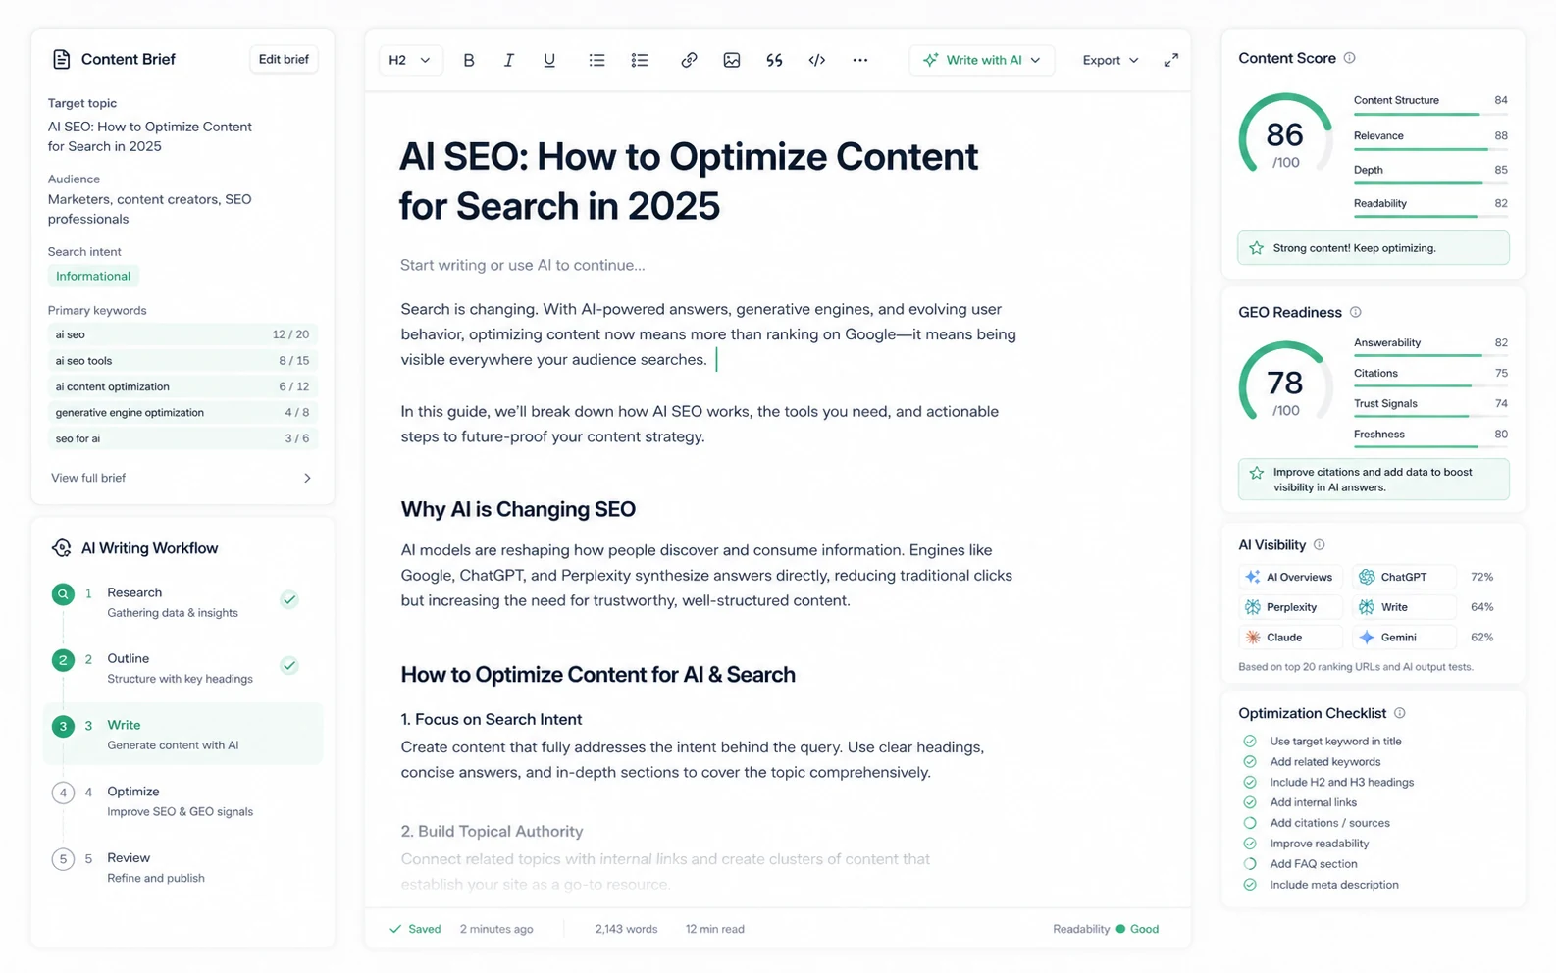Select 'generative engine optimization' keyword row

click(x=182, y=412)
